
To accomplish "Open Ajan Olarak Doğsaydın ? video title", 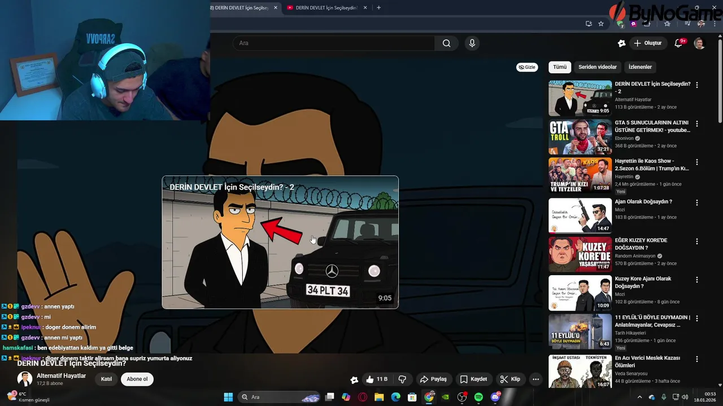I will coord(643,202).
